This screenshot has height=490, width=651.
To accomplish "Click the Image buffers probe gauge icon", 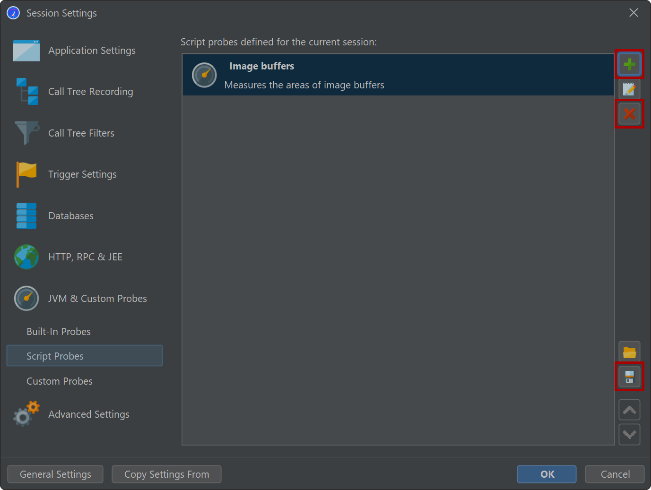I will click(x=204, y=75).
